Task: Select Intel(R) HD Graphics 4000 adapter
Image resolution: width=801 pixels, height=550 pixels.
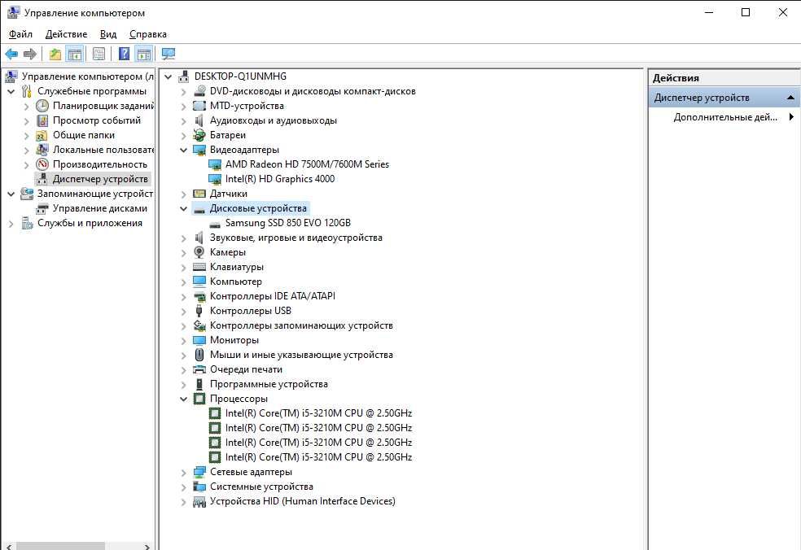Action: (280, 179)
